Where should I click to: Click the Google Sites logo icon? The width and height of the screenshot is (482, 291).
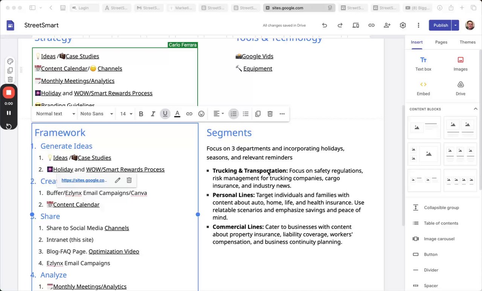pyautogui.click(x=10, y=26)
